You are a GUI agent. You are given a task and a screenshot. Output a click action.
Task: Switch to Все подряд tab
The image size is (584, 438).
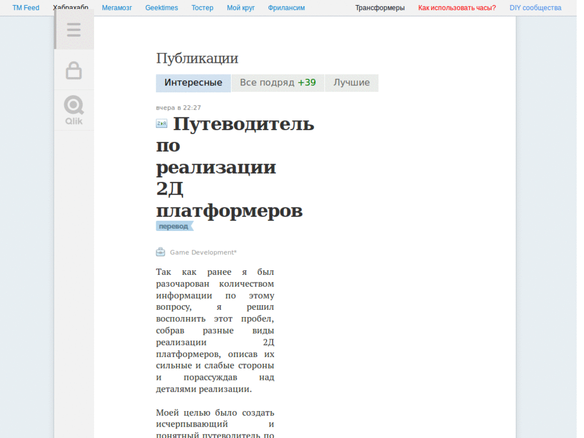tap(277, 83)
